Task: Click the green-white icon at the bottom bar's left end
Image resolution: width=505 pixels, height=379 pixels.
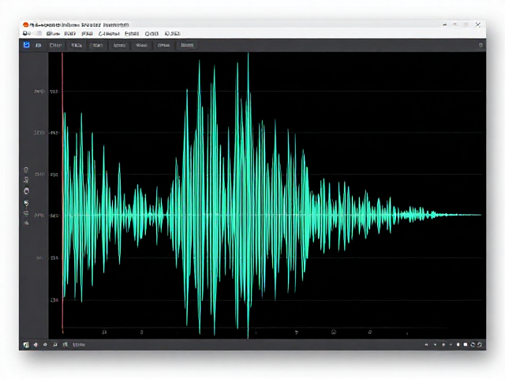Action: coord(26,345)
